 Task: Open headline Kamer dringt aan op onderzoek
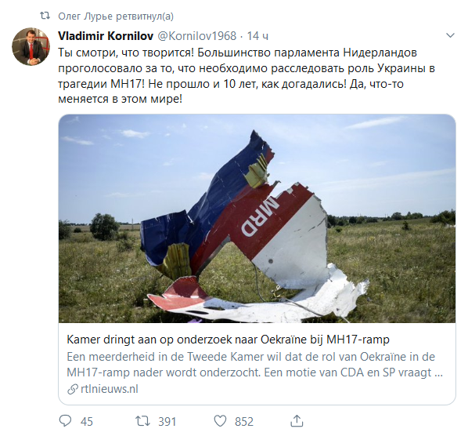coord(228,340)
